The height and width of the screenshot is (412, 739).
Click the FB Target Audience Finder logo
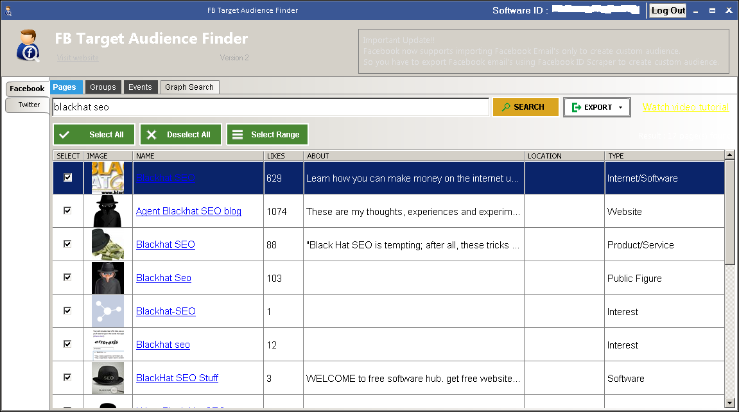pyautogui.click(x=28, y=46)
